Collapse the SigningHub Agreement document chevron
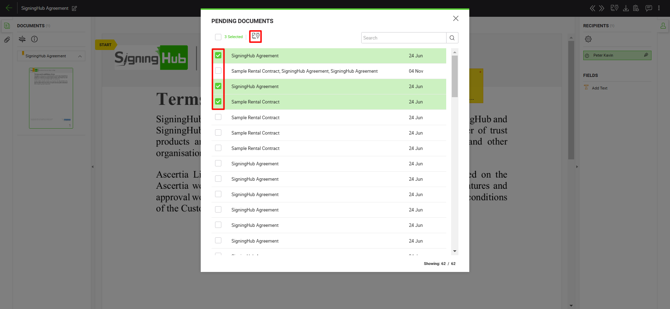 click(x=80, y=56)
